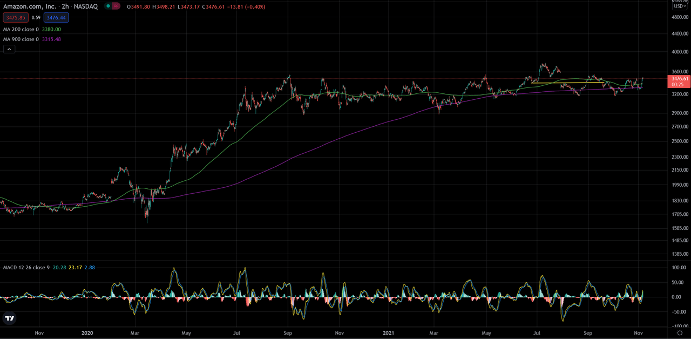Click the 2020 year label on the time axis
Screen dimensions: 691x340
(x=87, y=334)
